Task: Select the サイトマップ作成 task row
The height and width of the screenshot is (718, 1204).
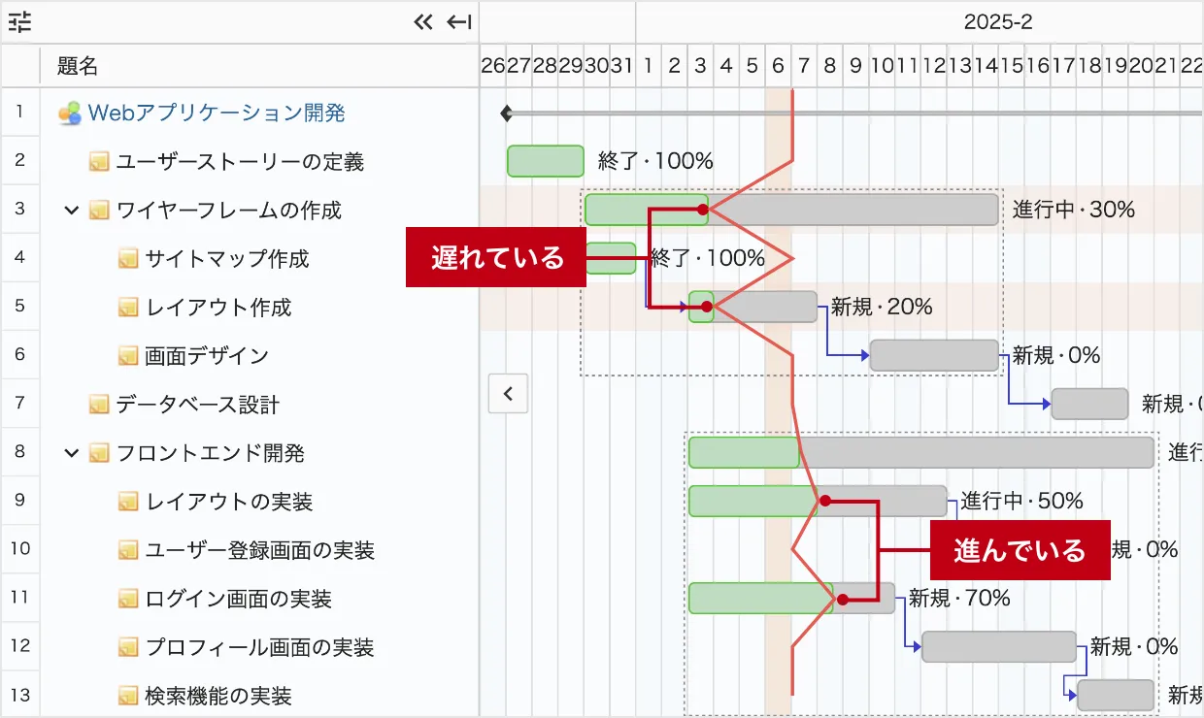Action: click(227, 259)
